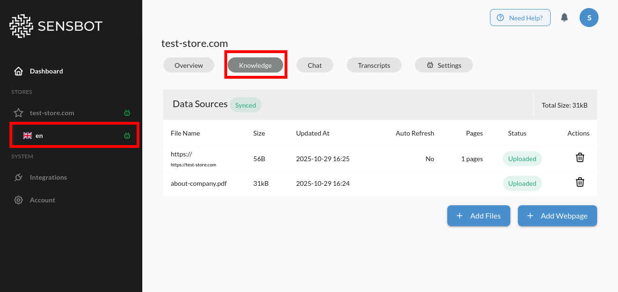Open Integrations via the plug icon
The height and width of the screenshot is (292, 618).
point(18,177)
